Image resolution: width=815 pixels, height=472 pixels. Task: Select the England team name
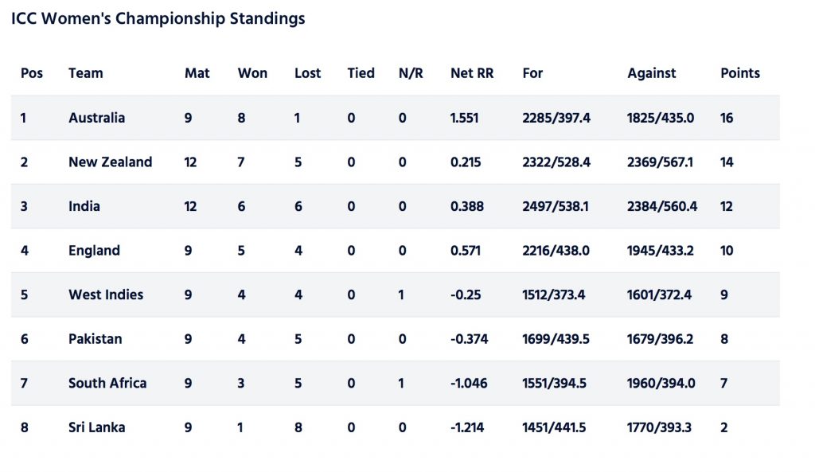(x=94, y=251)
